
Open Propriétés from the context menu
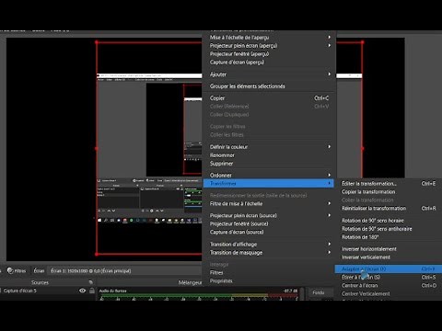[269, 280]
